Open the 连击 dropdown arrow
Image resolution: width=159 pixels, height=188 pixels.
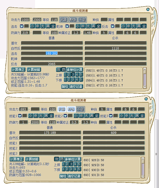[22, 26]
